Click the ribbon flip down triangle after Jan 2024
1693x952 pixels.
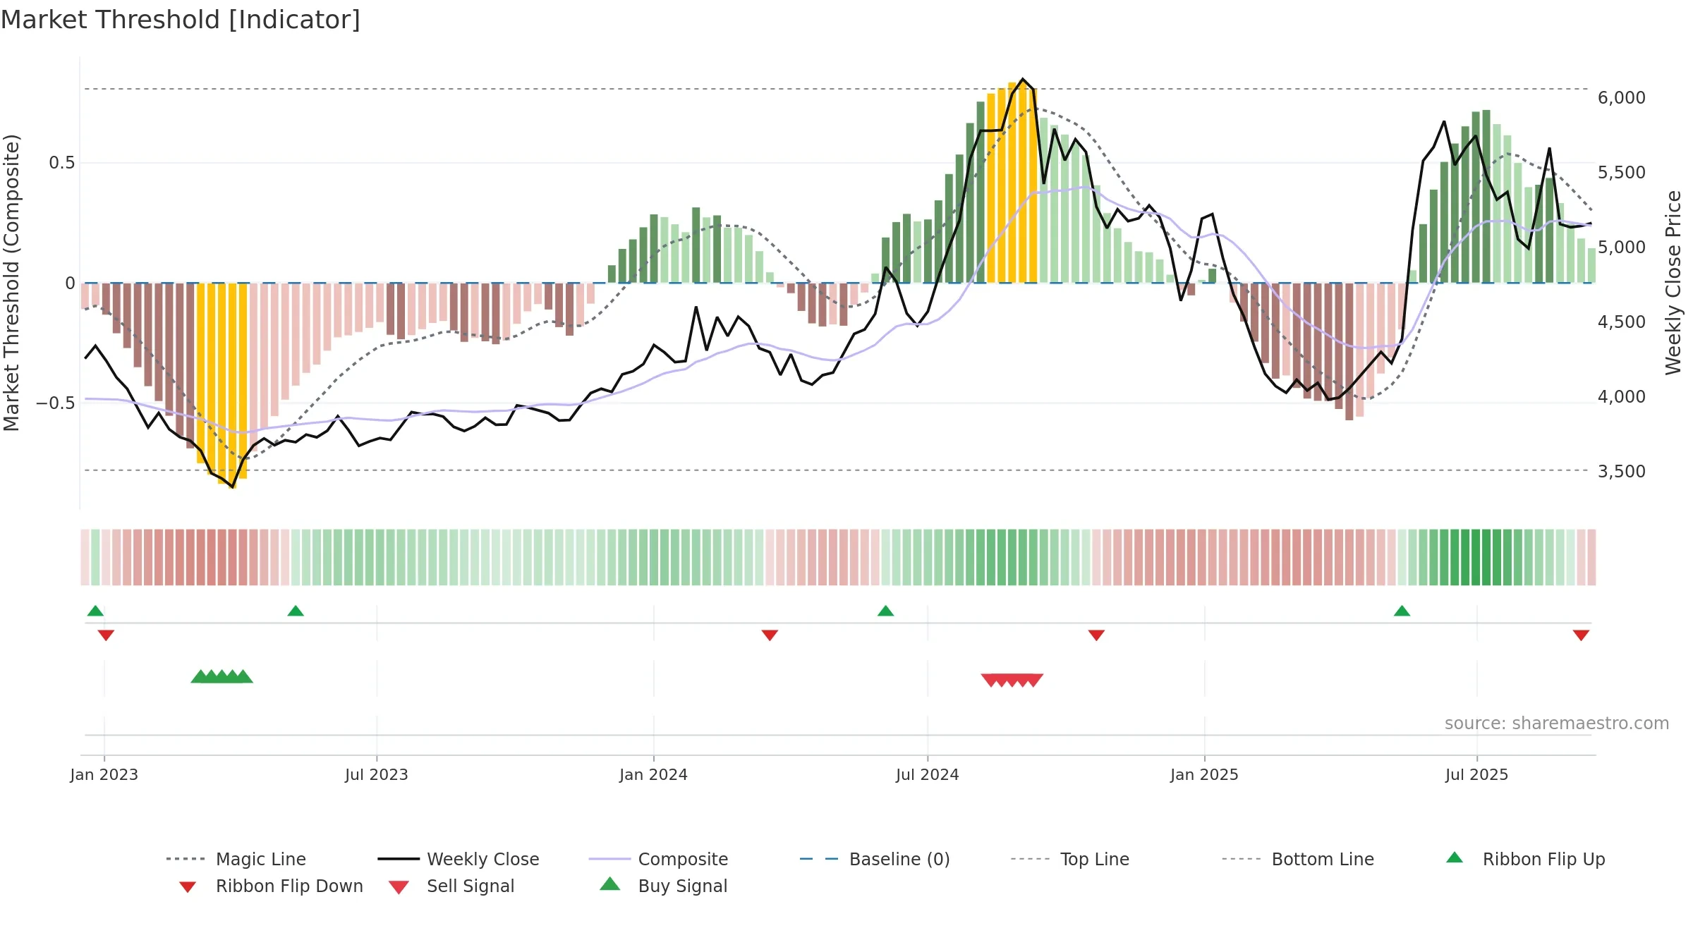(x=770, y=635)
